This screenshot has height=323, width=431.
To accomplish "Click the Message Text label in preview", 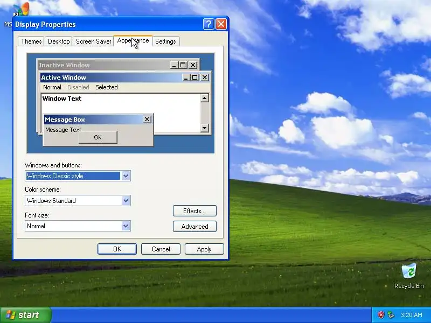I will coord(64,130).
